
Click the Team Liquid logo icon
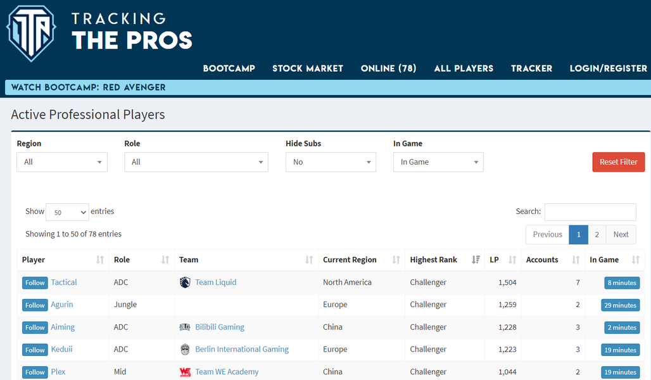185,282
